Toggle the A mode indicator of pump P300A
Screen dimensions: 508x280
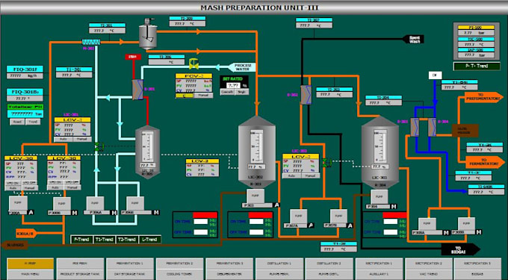tap(31, 212)
